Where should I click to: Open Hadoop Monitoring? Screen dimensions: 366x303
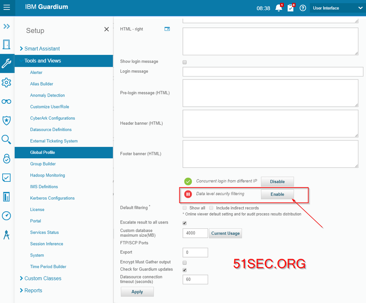click(x=48, y=175)
